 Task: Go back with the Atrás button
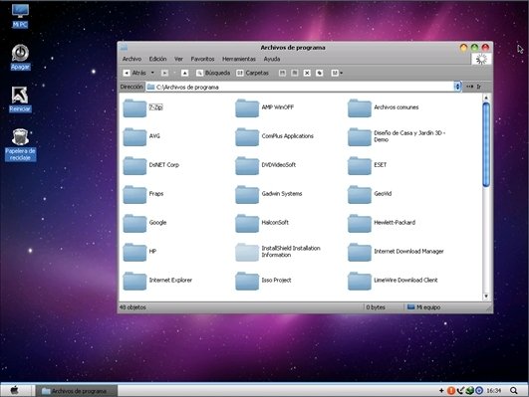134,73
